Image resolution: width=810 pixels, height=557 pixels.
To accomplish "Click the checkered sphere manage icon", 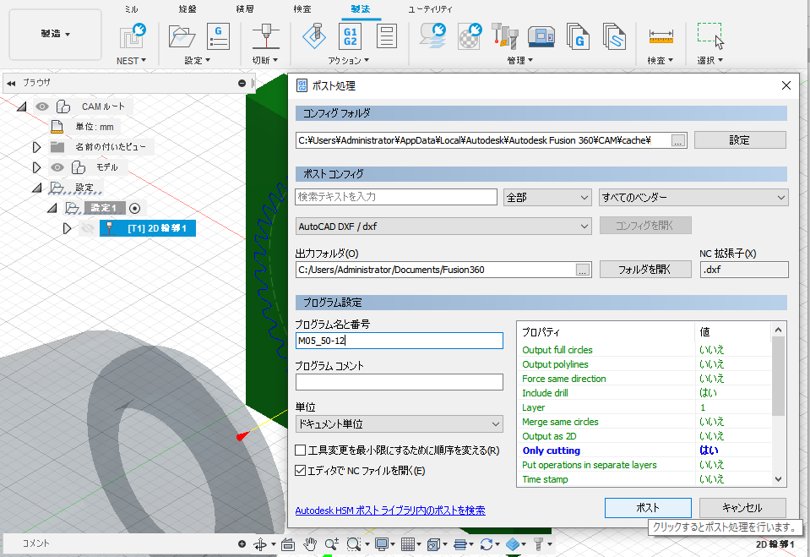I will coord(469,36).
